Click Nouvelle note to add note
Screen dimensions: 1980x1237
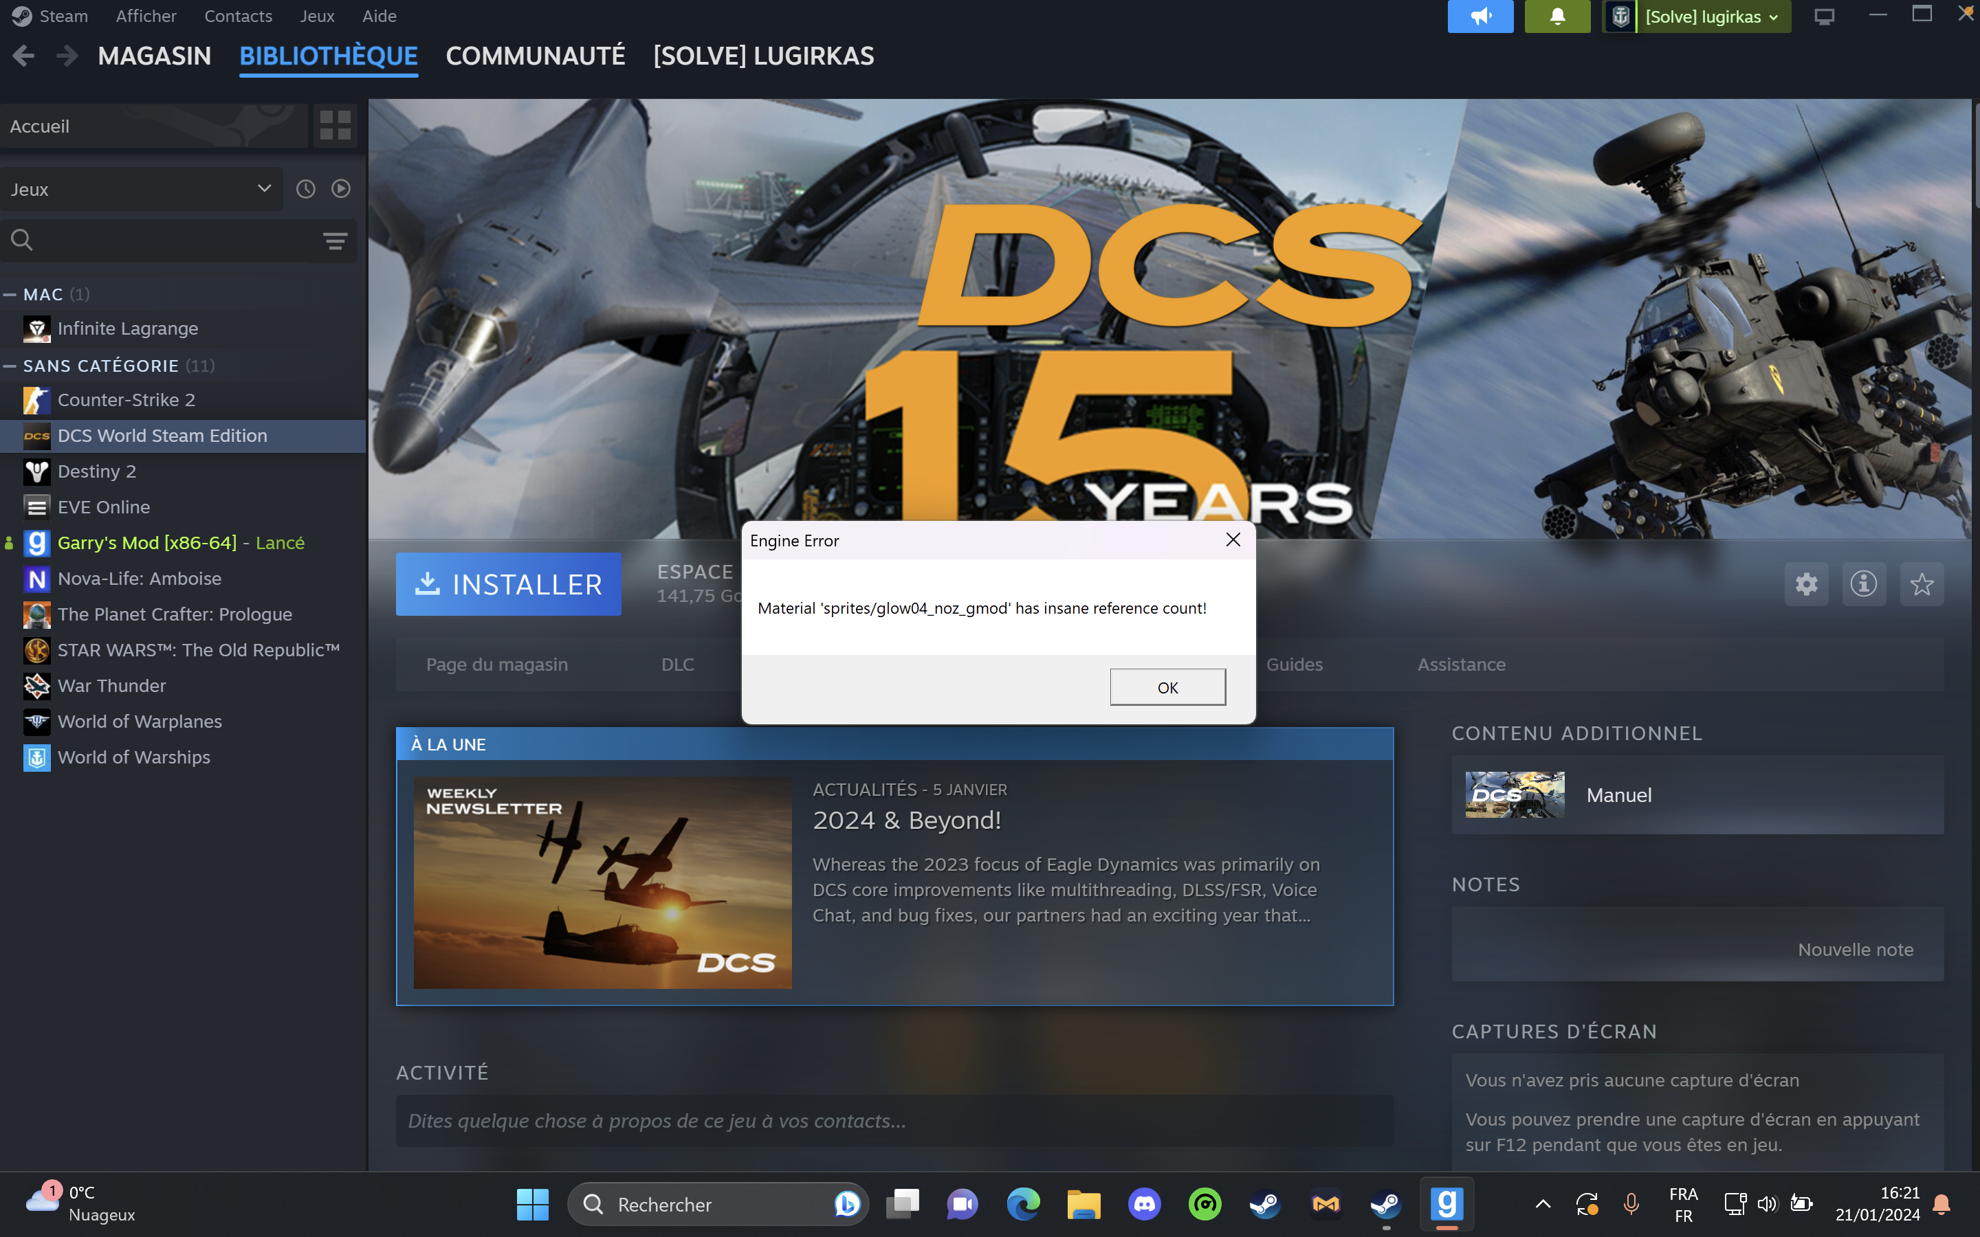(1855, 950)
